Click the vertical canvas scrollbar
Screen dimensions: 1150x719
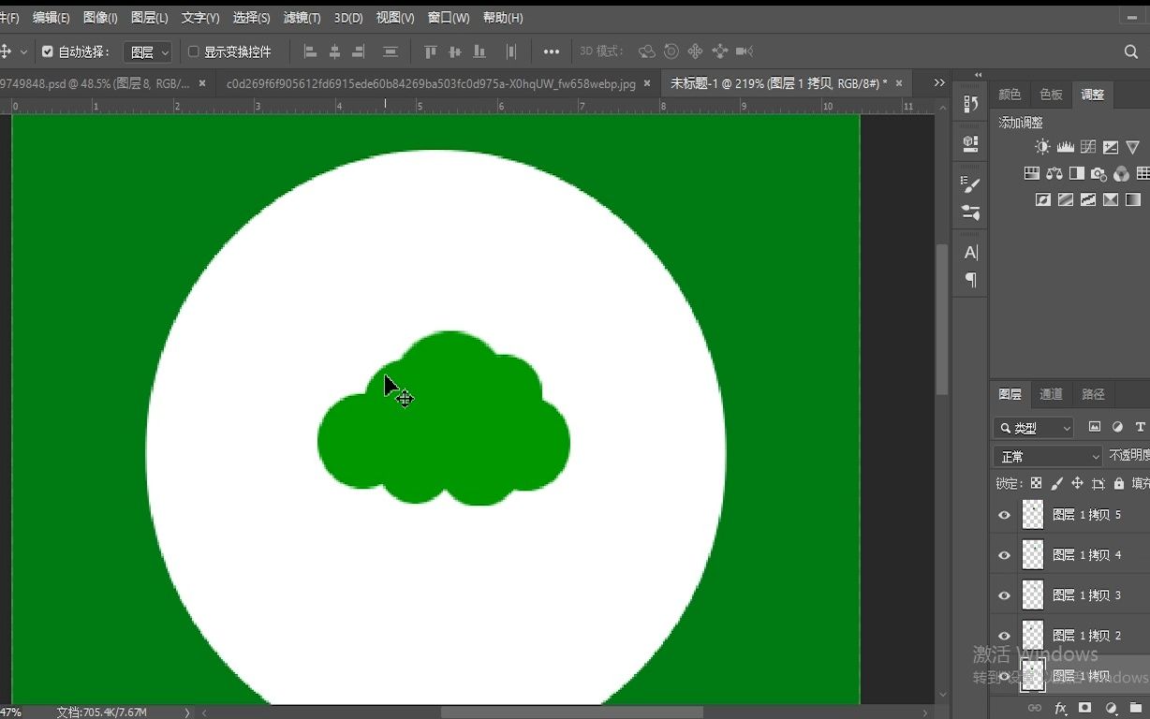tap(942, 318)
